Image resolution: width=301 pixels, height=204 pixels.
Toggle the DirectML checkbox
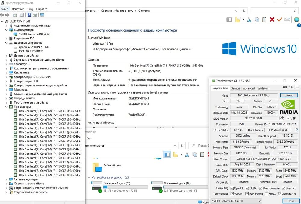tap(283, 188)
